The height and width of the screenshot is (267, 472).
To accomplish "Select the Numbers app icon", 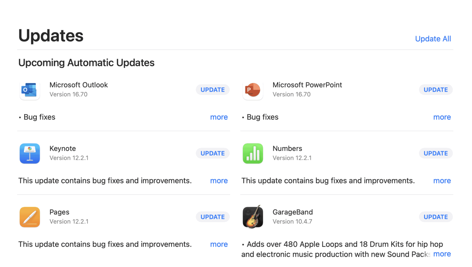I will (253, 153).
